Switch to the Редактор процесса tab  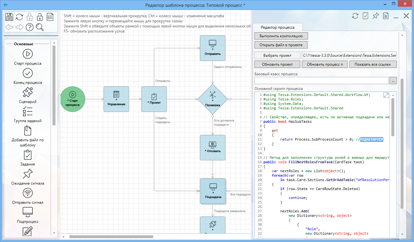click(277, 27)
